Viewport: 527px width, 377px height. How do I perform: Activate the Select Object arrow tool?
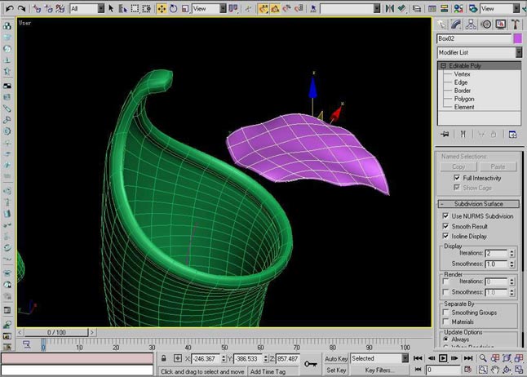pyautogui.click(x=111, y=8)
